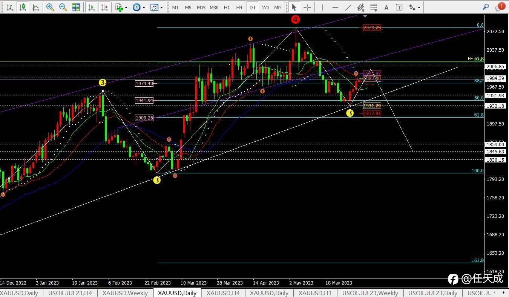Screen dimensions: 509x297
Task: Switch chart to line chart mode
Action: coord(35,7)
